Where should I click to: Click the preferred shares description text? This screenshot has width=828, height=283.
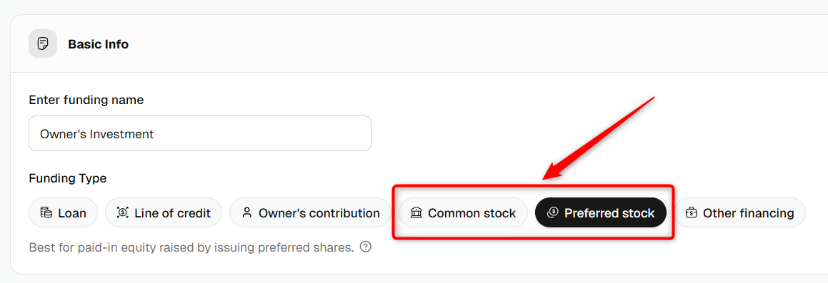[191, 247]
